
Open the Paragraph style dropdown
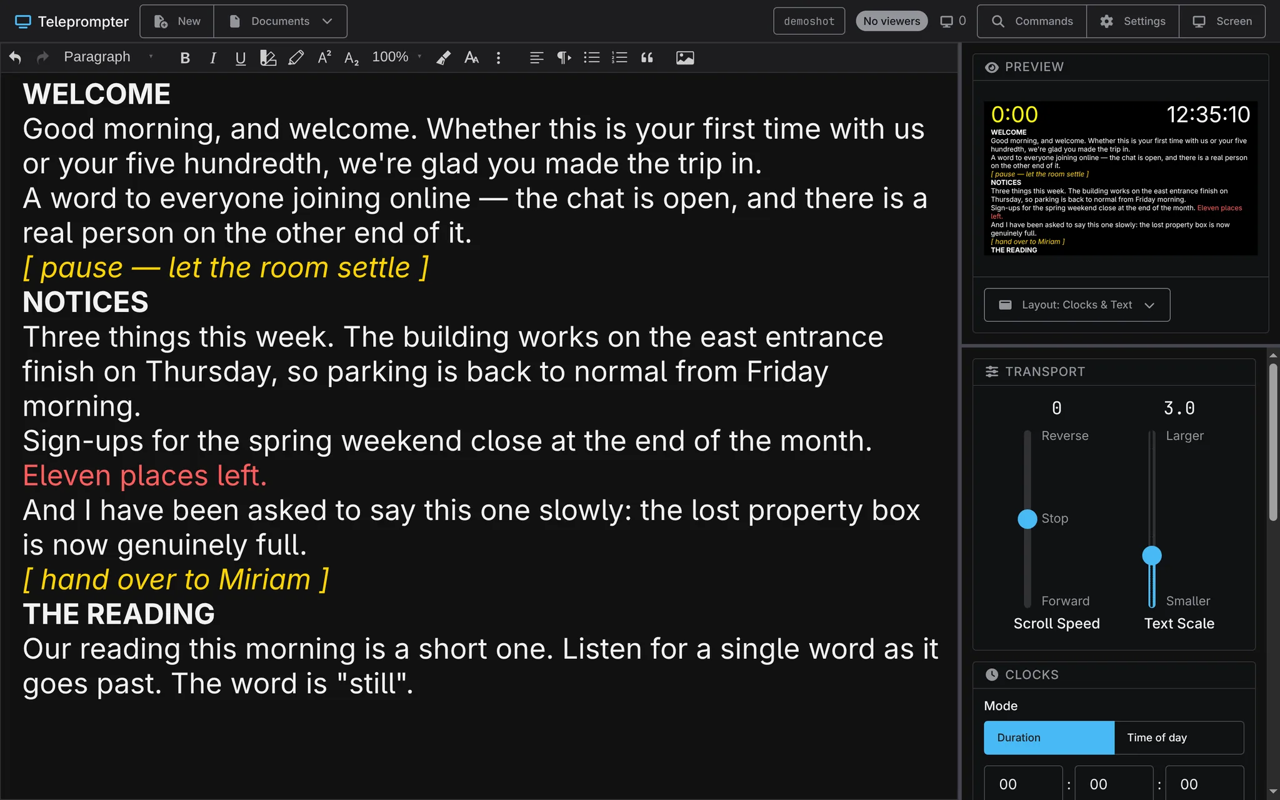(107, 57)
